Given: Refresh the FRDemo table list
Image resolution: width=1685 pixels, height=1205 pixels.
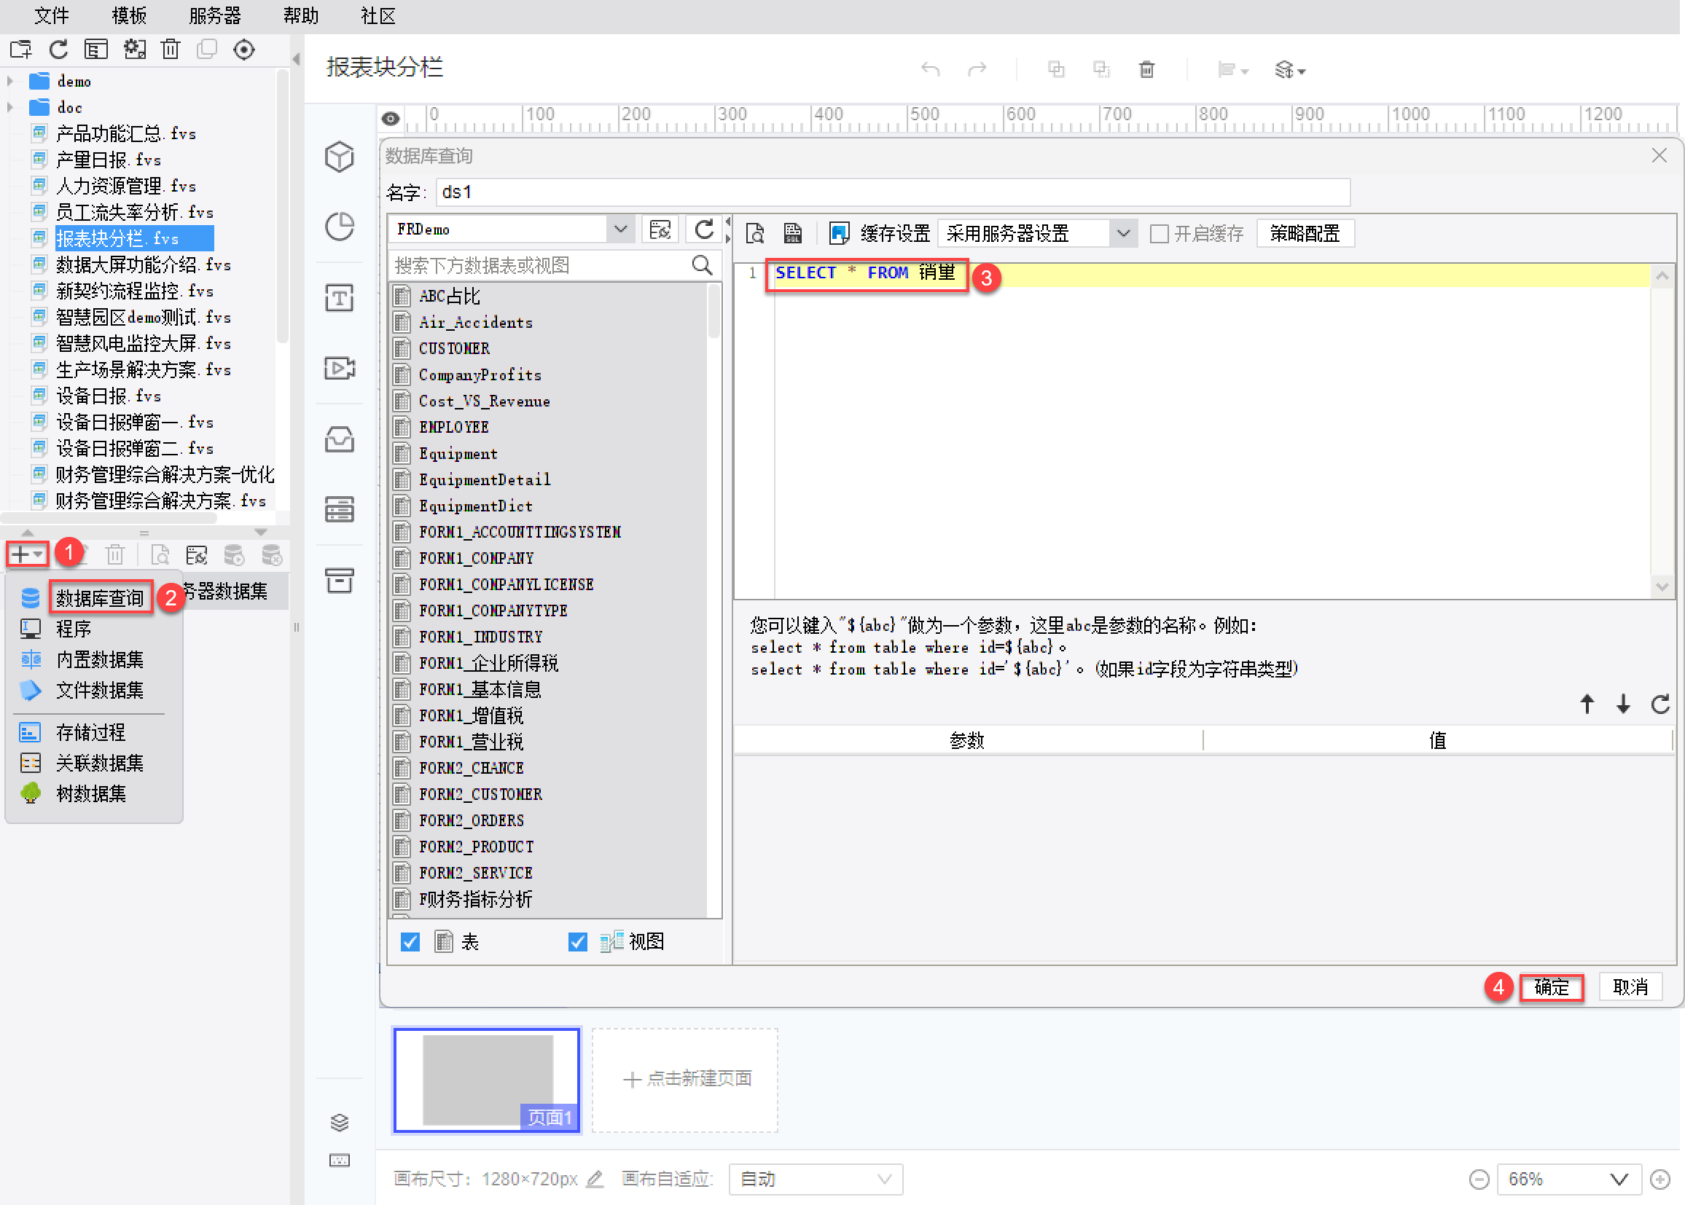Looking at the screenshot, I should (x=704, y=230).
